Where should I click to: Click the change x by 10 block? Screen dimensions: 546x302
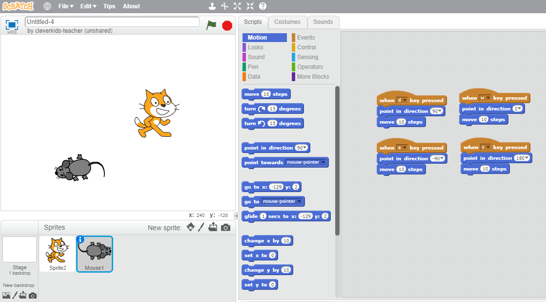(x=267, y=240)
